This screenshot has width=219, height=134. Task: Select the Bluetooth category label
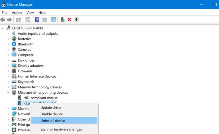(25, 44)
